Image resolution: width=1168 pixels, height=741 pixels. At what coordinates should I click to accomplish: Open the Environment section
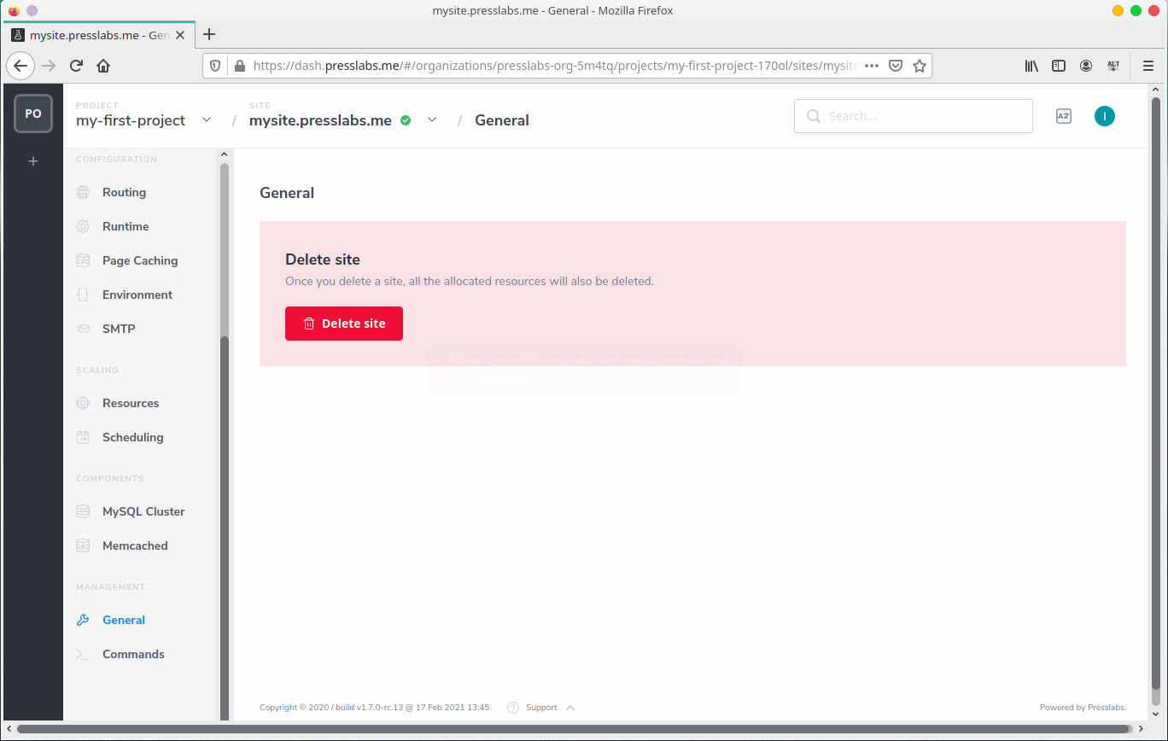point(137,295)
